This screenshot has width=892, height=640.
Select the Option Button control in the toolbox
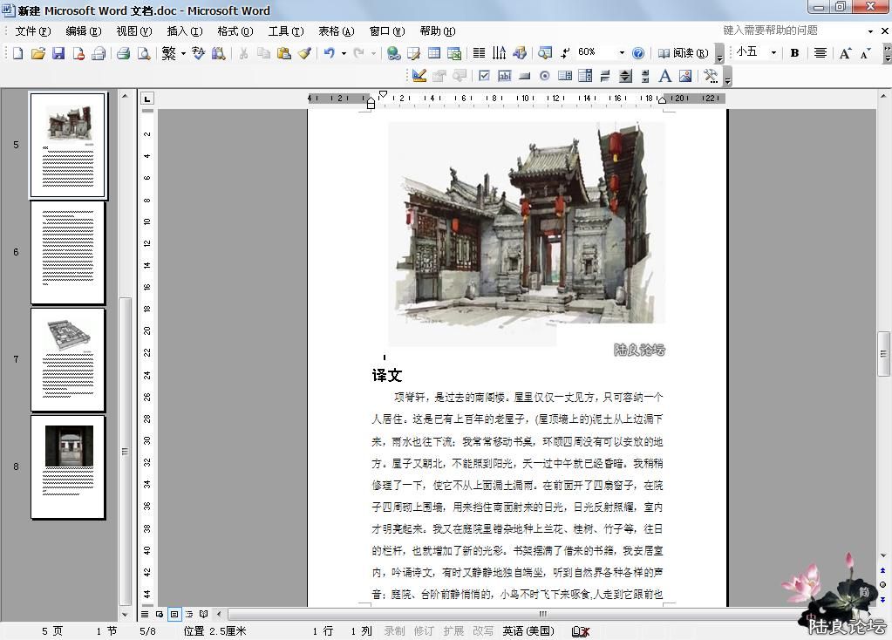[x=544, y=76]
